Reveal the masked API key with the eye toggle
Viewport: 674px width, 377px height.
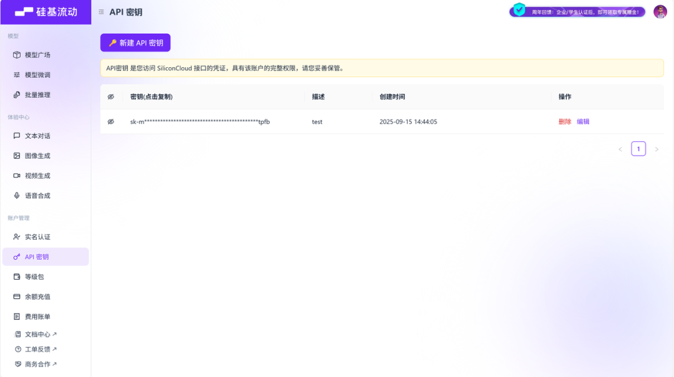click(111, 122)
